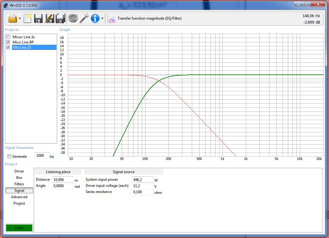Image resolution: width=329 pixels, height=238 pixels.
Task: Switch to the Advanced tab
Action: (x=19, y=197)
